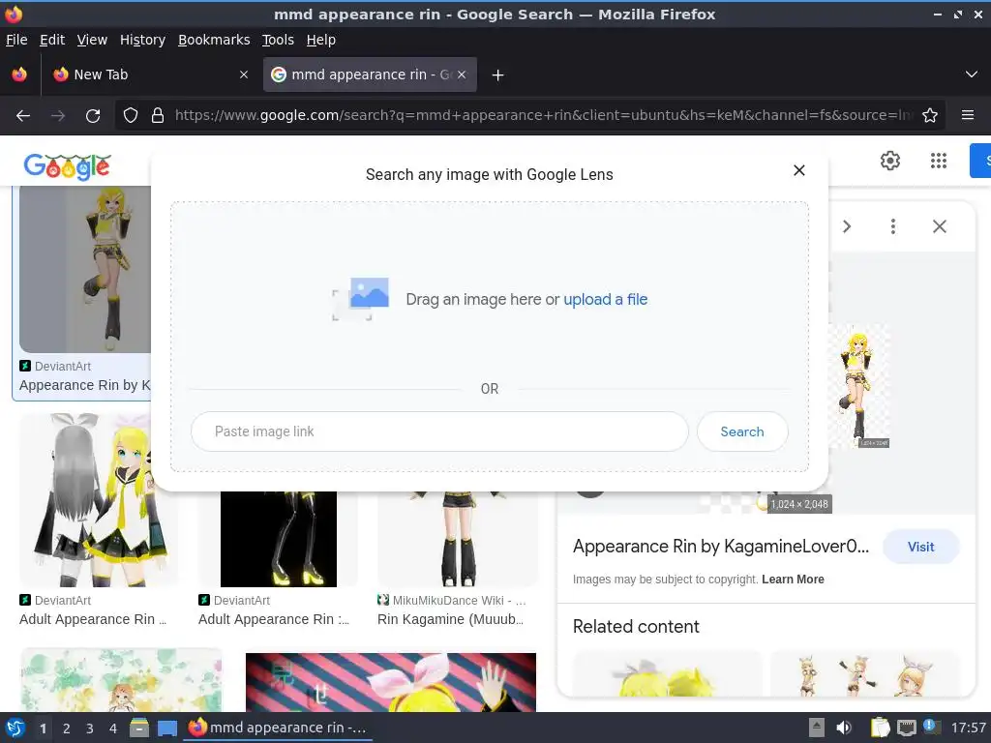Open the black-background Adult Appearance Rin image
The width and height of the screenshot is (991, 743).
click(278, 539)
